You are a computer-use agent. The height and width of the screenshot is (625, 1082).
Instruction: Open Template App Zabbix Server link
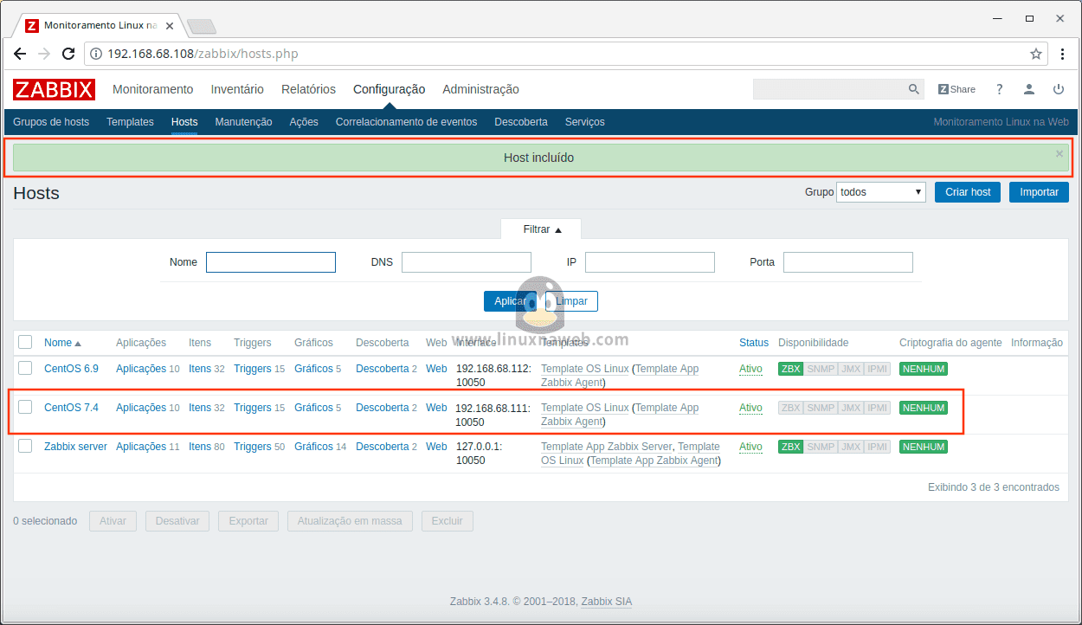[606, 447]
